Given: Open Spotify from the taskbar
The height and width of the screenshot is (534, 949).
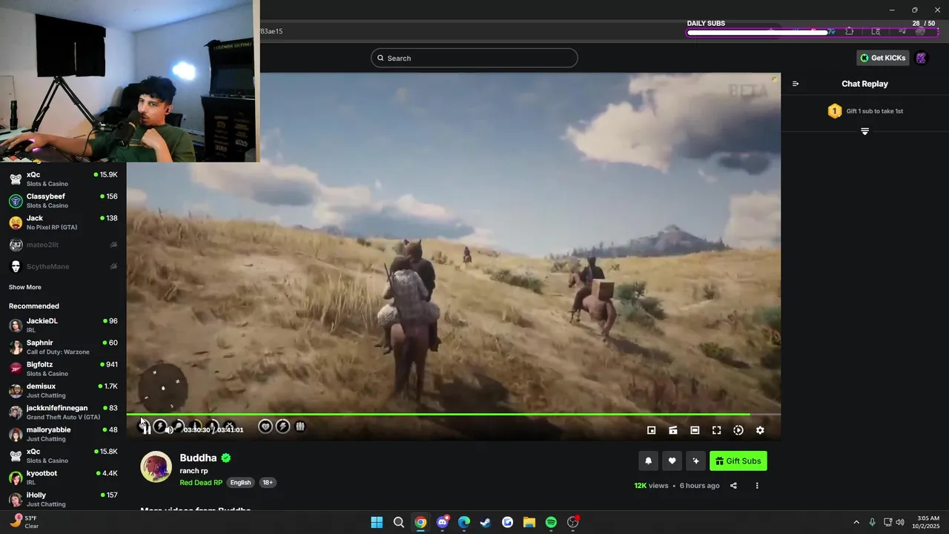Looking at the screenshot, I should coord(551,522).
